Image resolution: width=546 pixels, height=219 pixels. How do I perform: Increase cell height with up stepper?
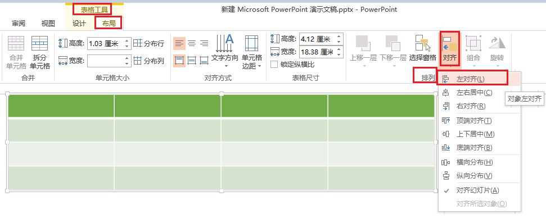click(x=127, y=40)
